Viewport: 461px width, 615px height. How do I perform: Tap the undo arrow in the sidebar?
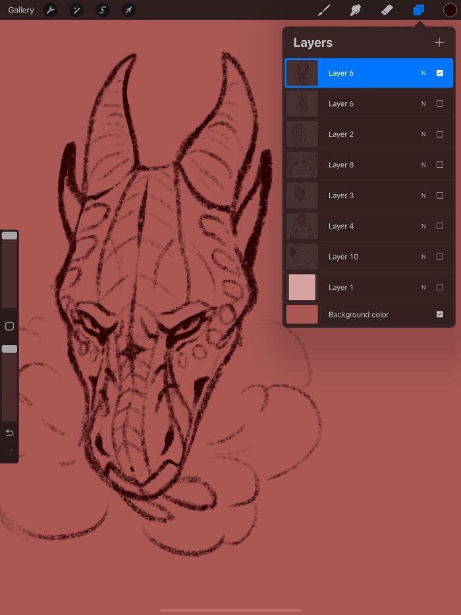[x=9, y=433]
